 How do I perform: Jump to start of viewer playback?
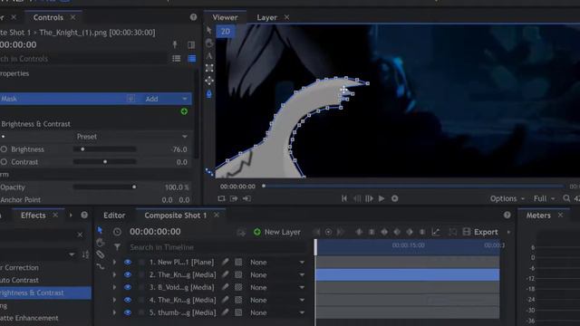(x=344, y=198)
